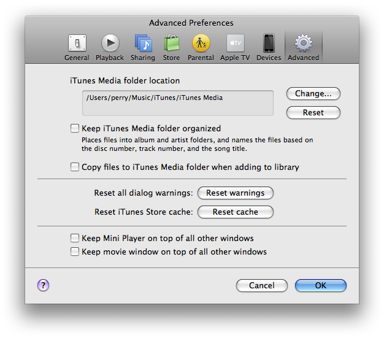Screen dimensions: 384x338
Task: Enable Copy files to iTunes Media folder
Action: pos(75,167)
